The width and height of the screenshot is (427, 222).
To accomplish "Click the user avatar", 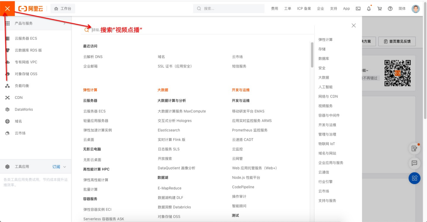I will (416, 9).
